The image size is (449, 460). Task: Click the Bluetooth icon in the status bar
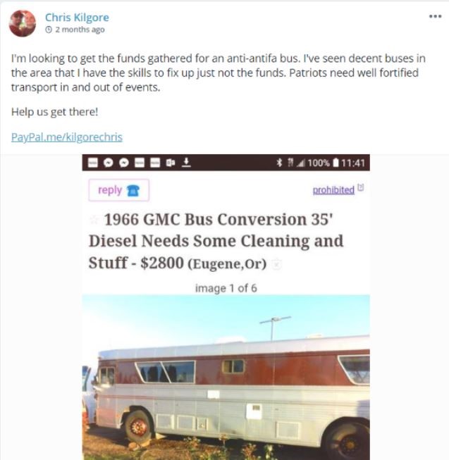[279, 163]
